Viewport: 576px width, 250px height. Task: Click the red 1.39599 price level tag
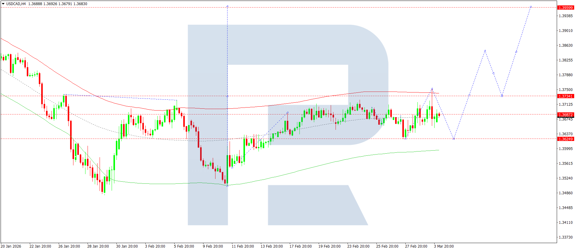point(565,8)
